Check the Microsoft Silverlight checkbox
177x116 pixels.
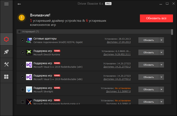pos(23,90)
